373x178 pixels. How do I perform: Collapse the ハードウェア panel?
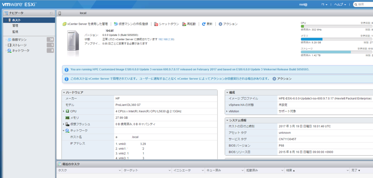coord(64,92)
